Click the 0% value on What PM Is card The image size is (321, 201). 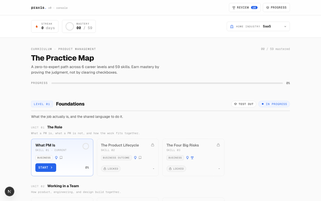(x=87, y=168)
